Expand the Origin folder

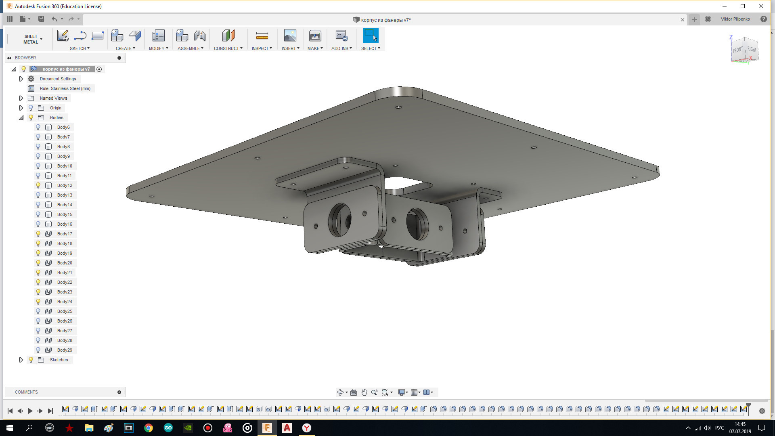(x=21, y=108)
